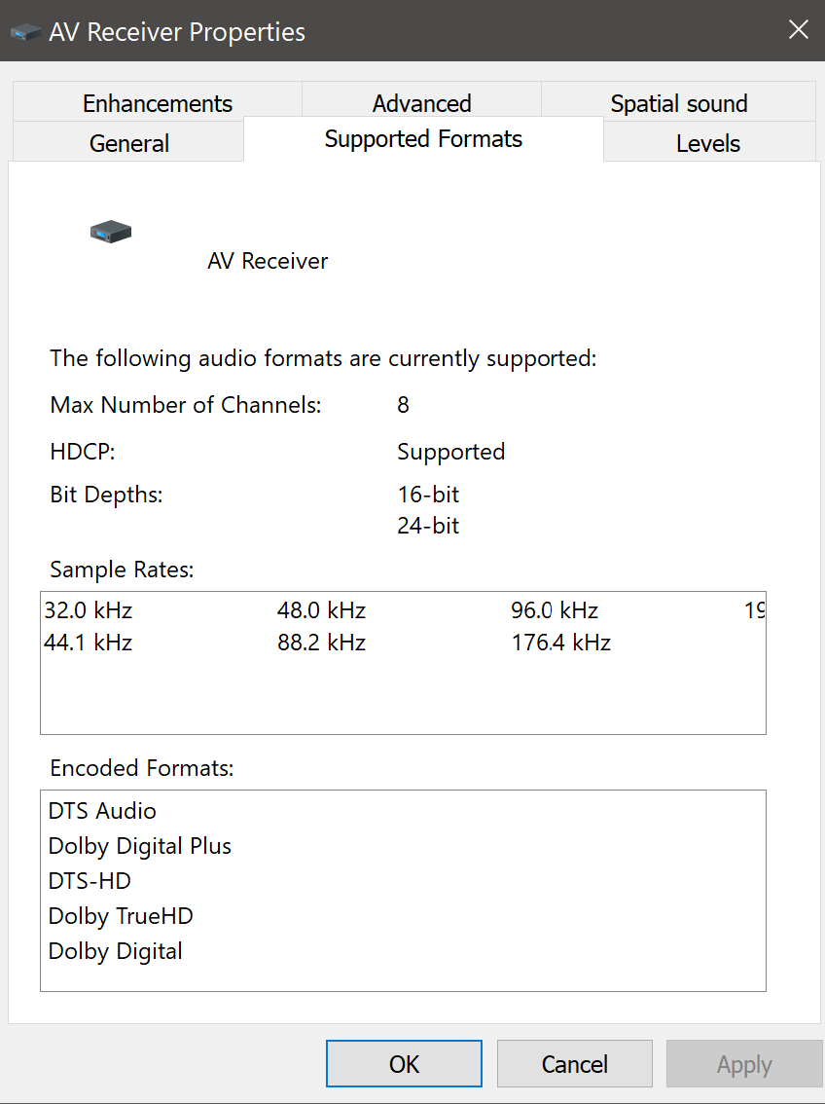
Task: Click the Cancel button
Action: [x=574, y=1064]
